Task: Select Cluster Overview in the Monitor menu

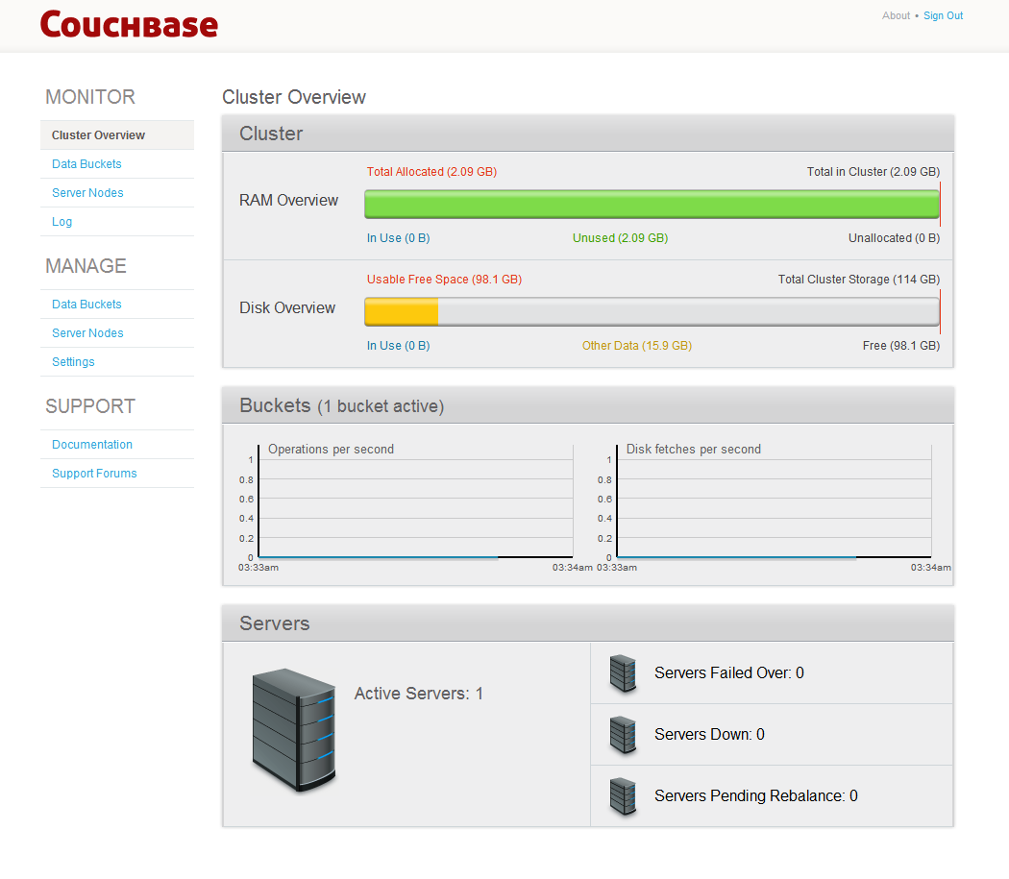Action: click(x=117, y=135)
